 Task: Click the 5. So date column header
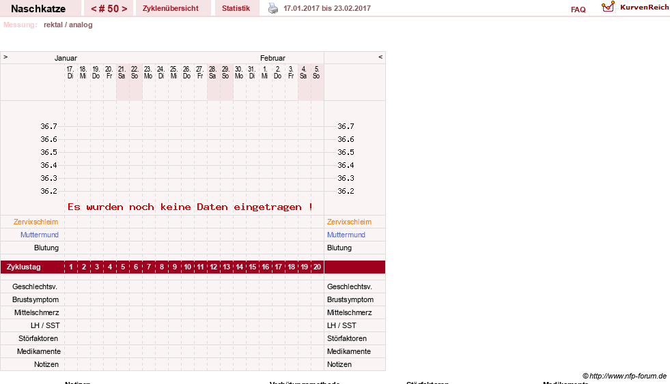[316, 72]
